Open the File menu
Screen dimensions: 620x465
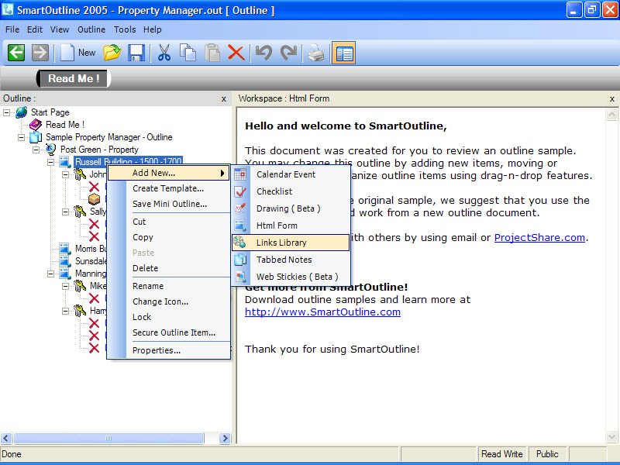tap(12, 29)
